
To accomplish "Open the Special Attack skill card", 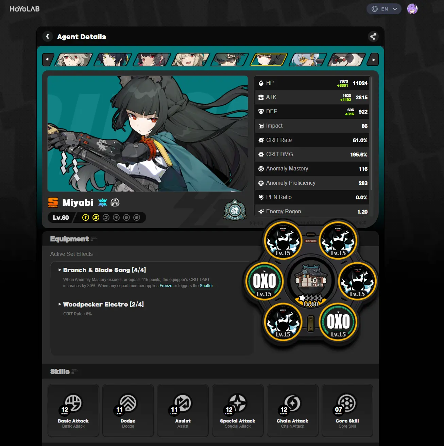I will [x=238, y=411].
